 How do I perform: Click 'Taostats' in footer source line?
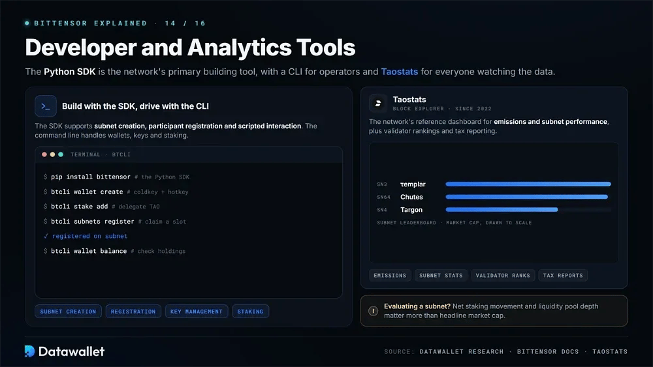coord(610,351)
